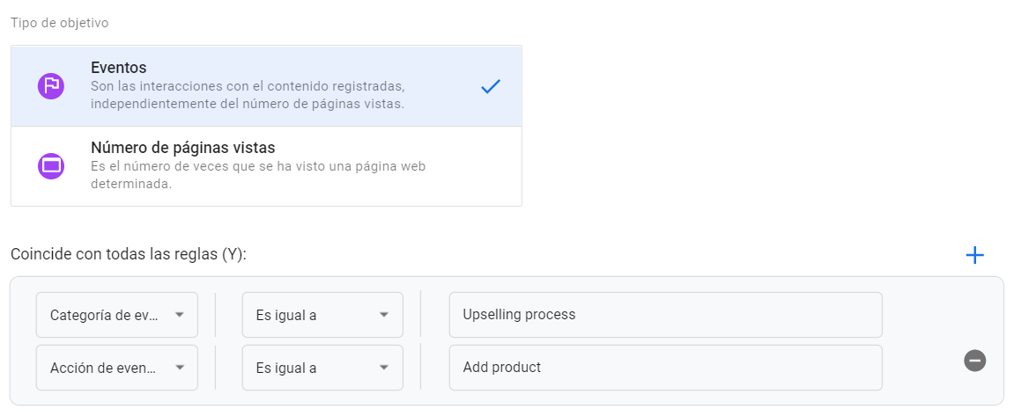The height and width of the screenshot is (416, 1014).
Task: Remove the rule with the minus icon
Action: click(974, 361)
